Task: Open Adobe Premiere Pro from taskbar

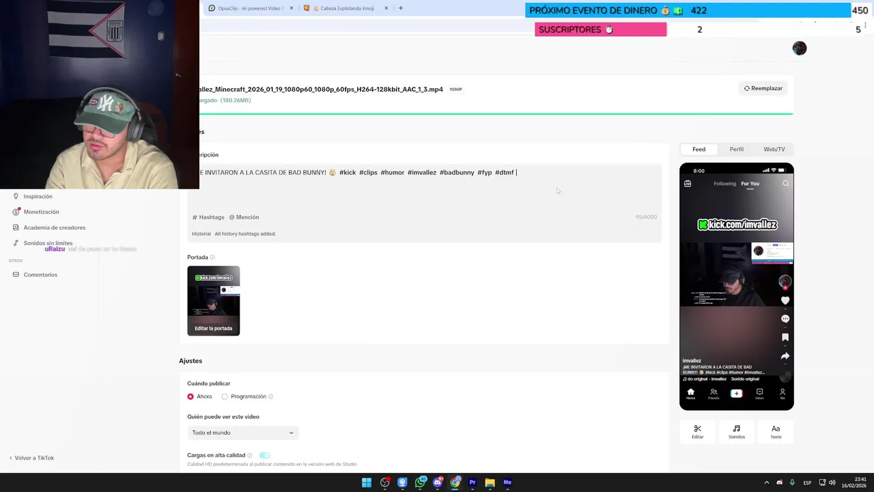Action: tap(472, 482)
